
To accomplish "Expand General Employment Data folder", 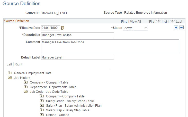I will [10, 73].
